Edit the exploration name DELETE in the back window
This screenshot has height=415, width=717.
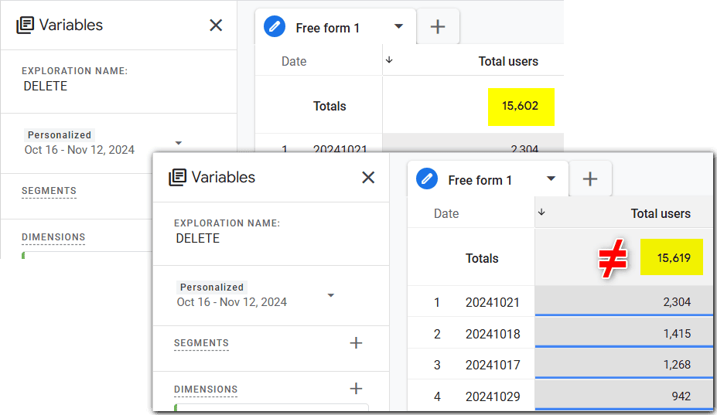point(46,86)
